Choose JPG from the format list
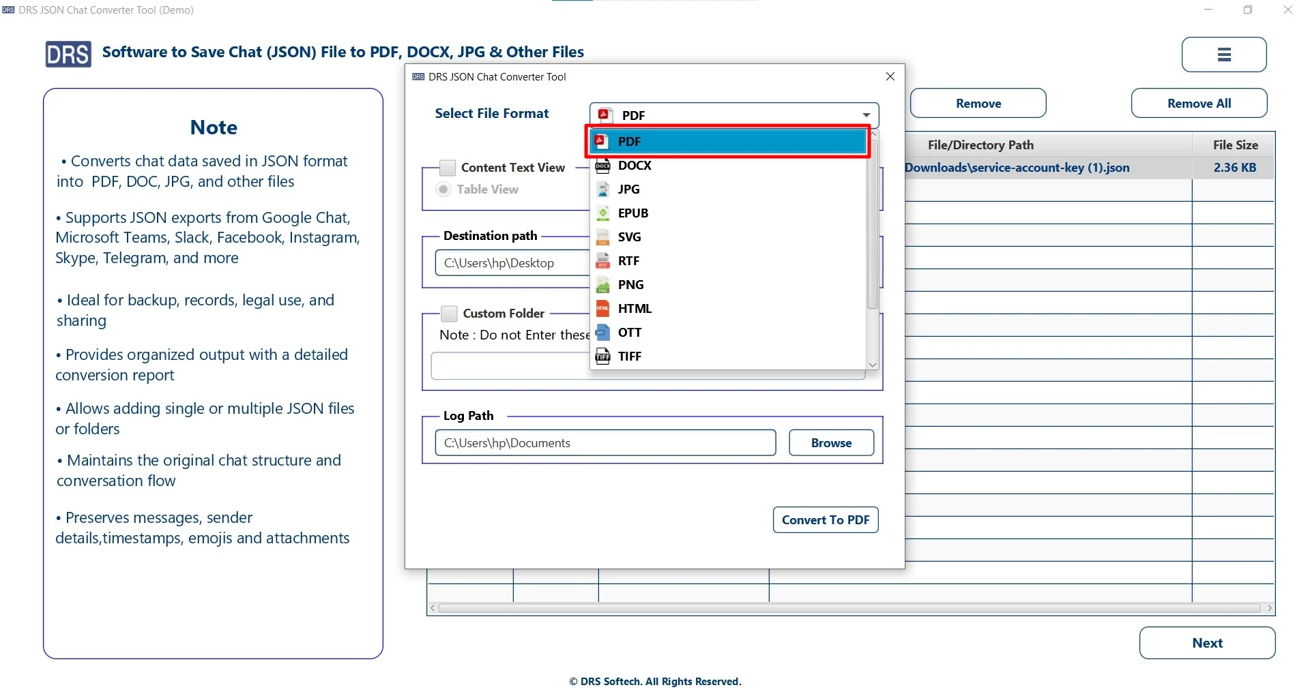Image resolution: width=1310 pixels, height=696 pixels. [x=728, y=190]
